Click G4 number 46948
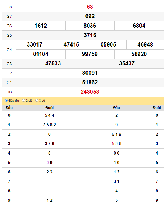The width and height of the screenshot is (165, 206). point(145,45)
